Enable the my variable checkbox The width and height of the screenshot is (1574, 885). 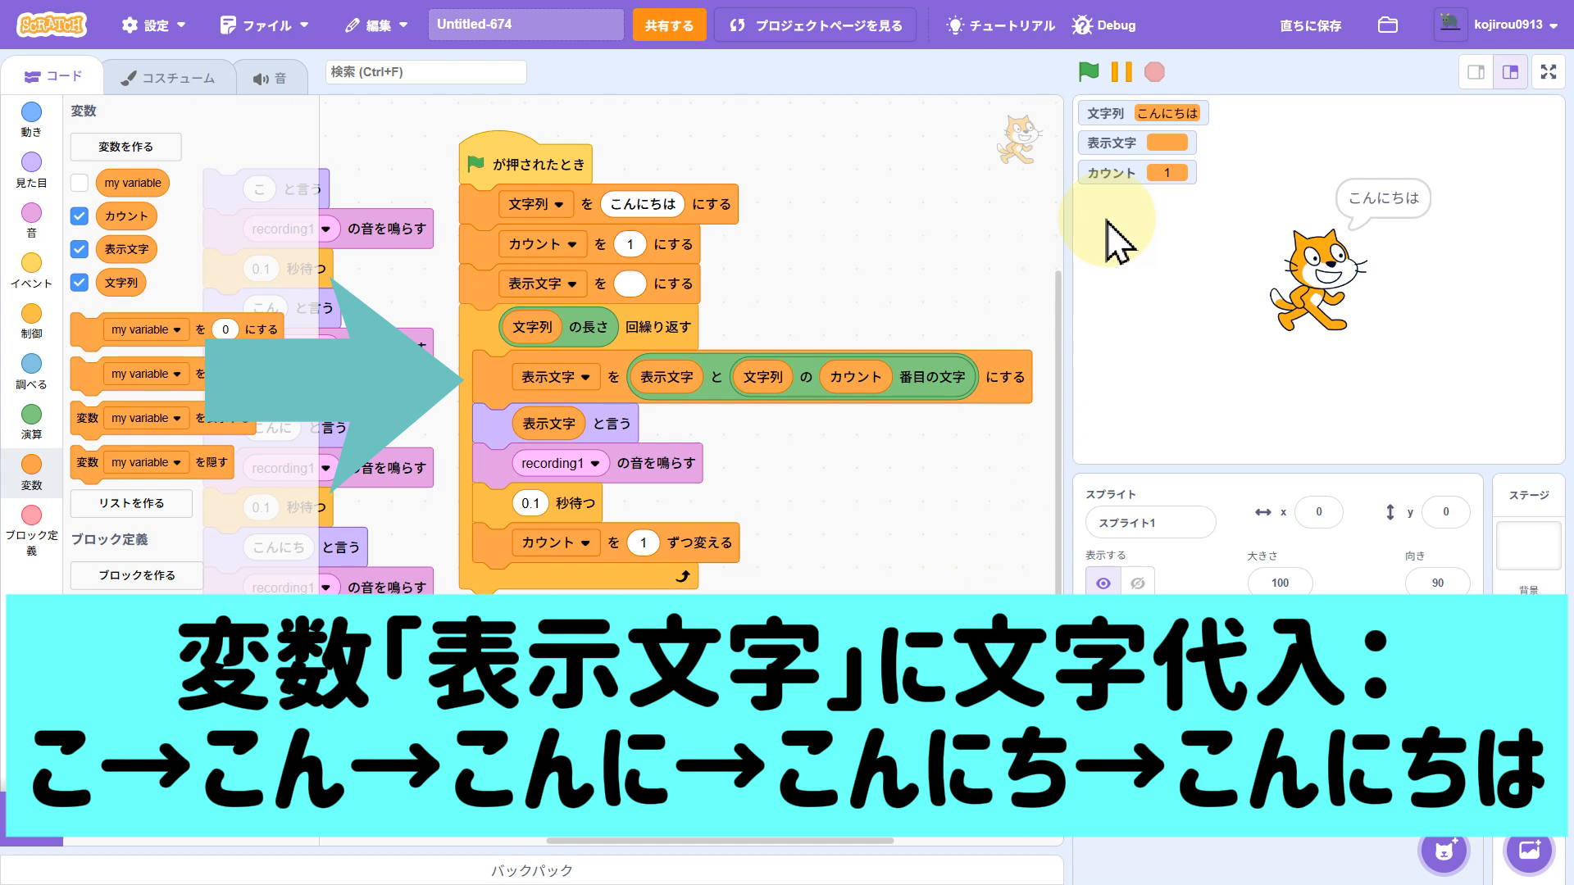click(80, 183)
